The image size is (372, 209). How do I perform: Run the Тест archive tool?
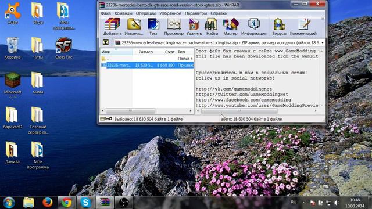pyautogui.click(x=153, y=27)
